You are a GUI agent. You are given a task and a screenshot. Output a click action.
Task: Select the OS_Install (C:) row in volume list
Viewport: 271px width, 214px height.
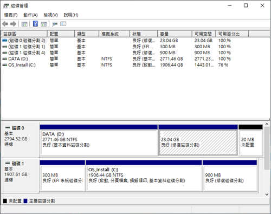click(125, 65)
